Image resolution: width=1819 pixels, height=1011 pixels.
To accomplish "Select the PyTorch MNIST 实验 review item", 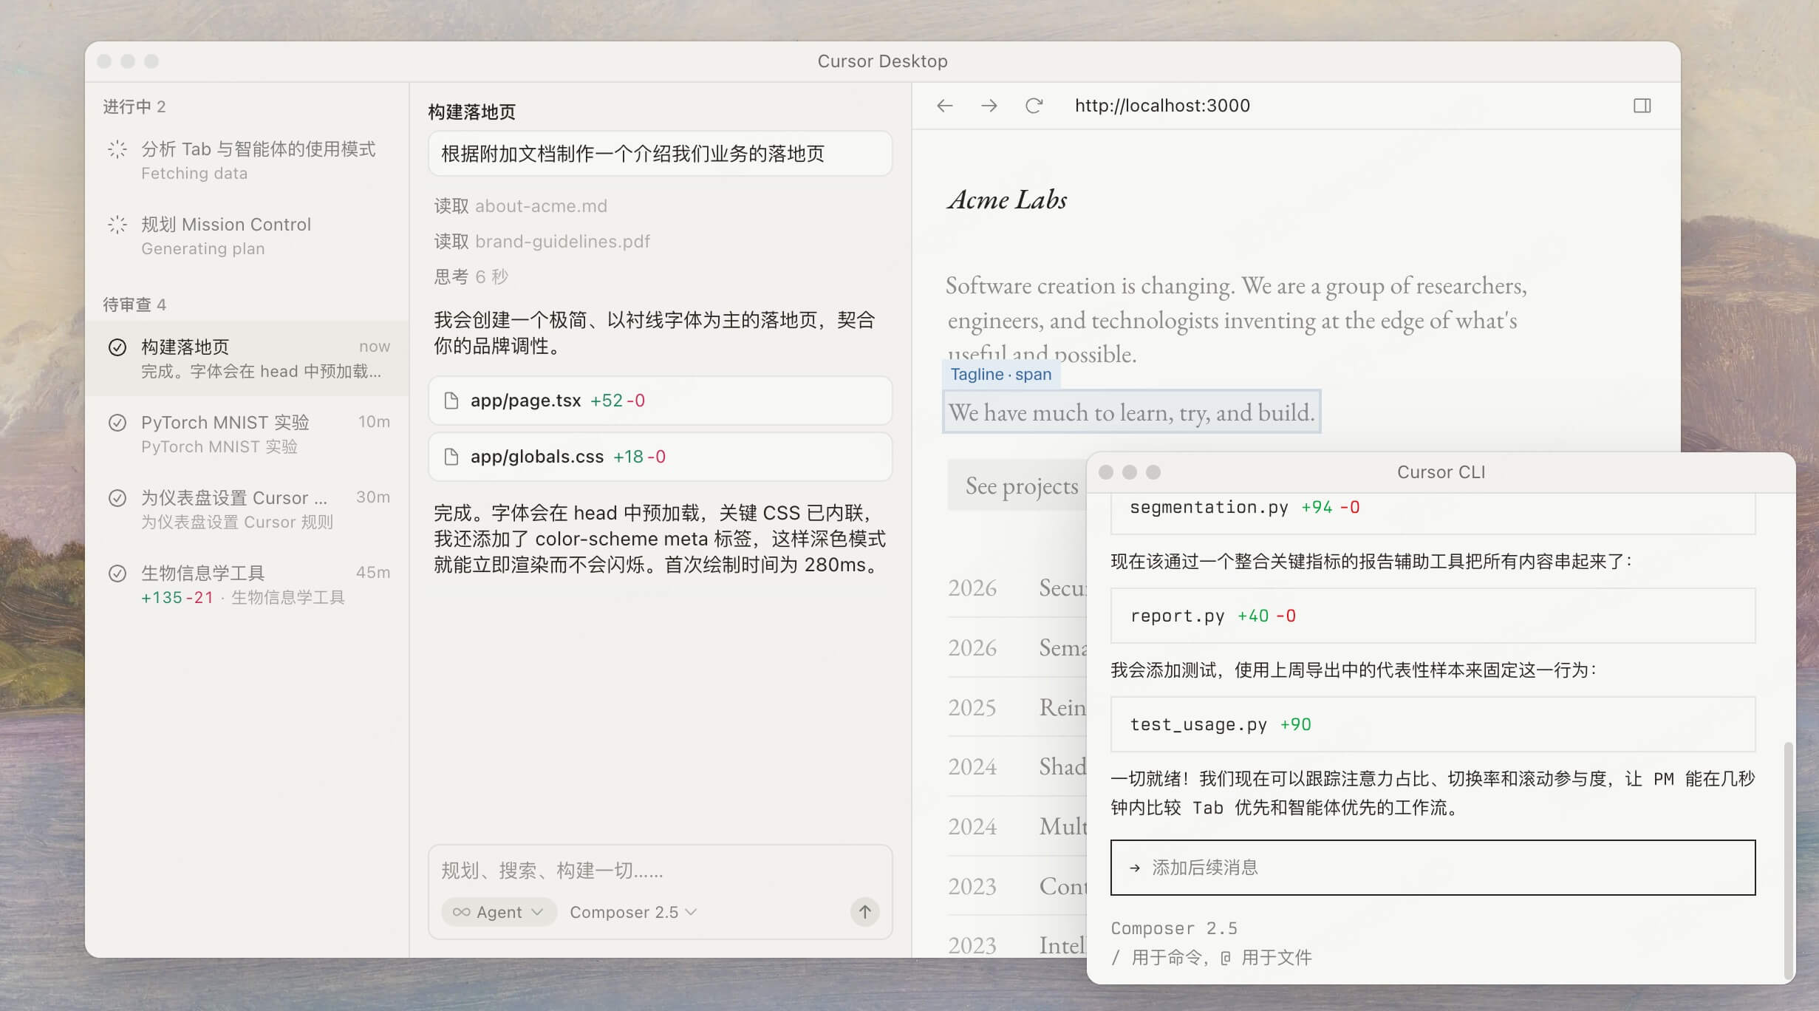I will 247,434.
